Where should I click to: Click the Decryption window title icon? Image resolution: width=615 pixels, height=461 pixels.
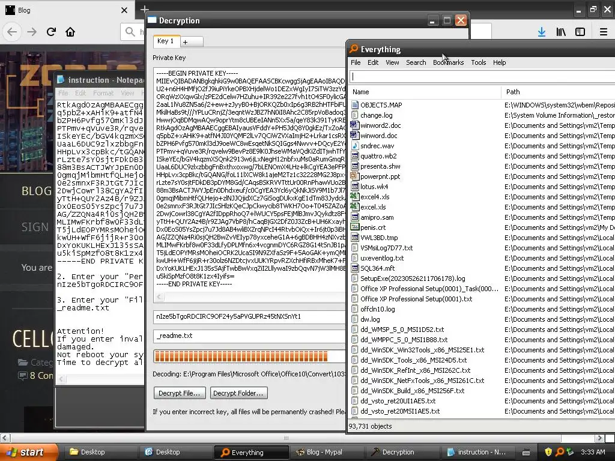(x=152, y=20)
